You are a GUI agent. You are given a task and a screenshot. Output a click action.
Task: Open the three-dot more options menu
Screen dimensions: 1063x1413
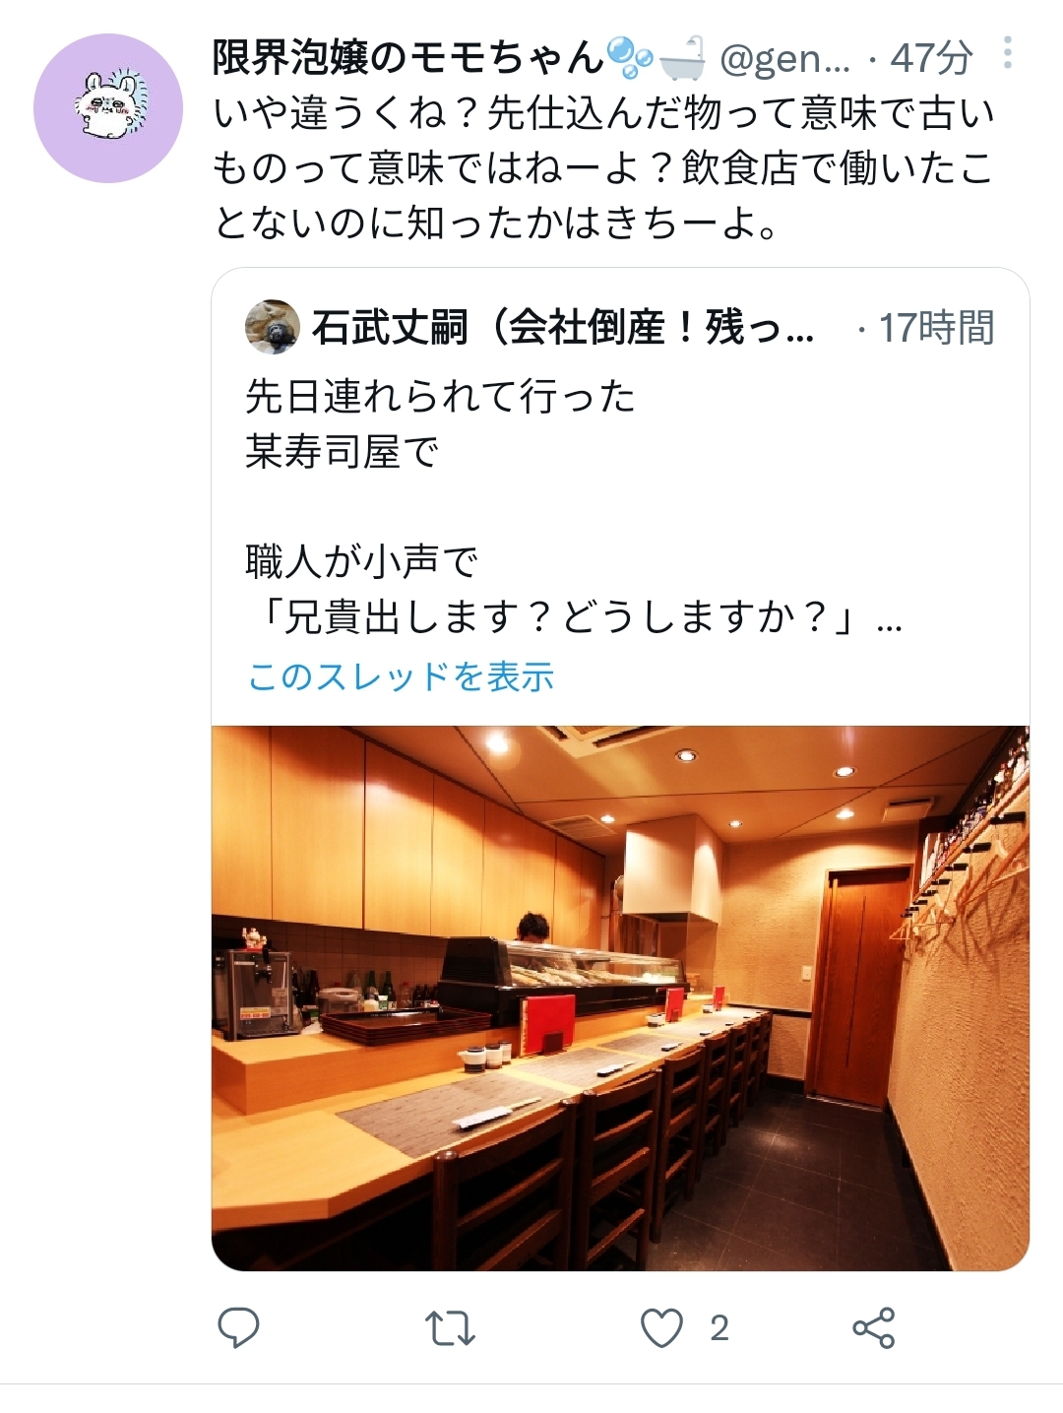tap(1007, 53)
